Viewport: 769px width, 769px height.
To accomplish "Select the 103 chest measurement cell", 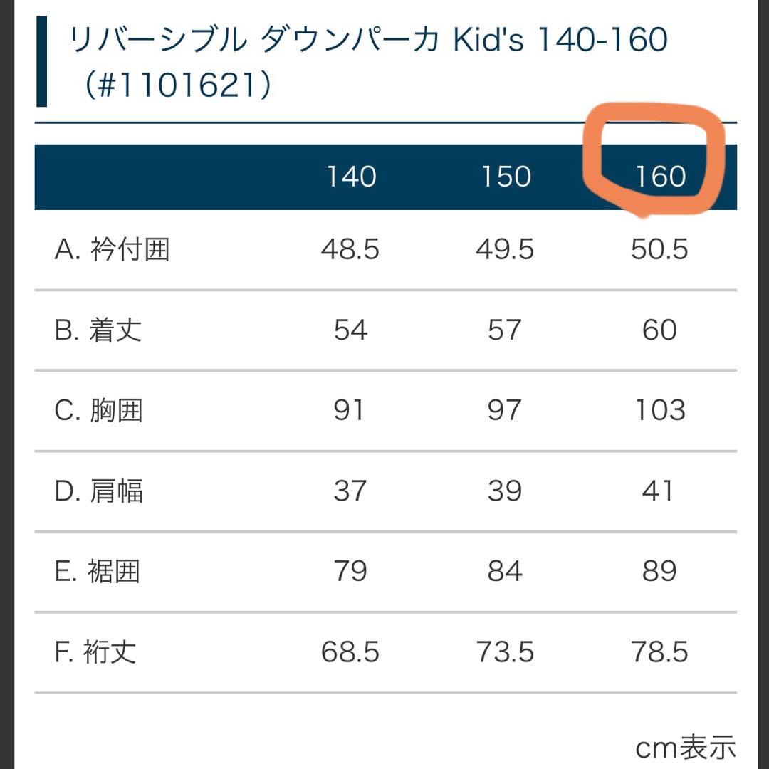I will tap(659, 411).
